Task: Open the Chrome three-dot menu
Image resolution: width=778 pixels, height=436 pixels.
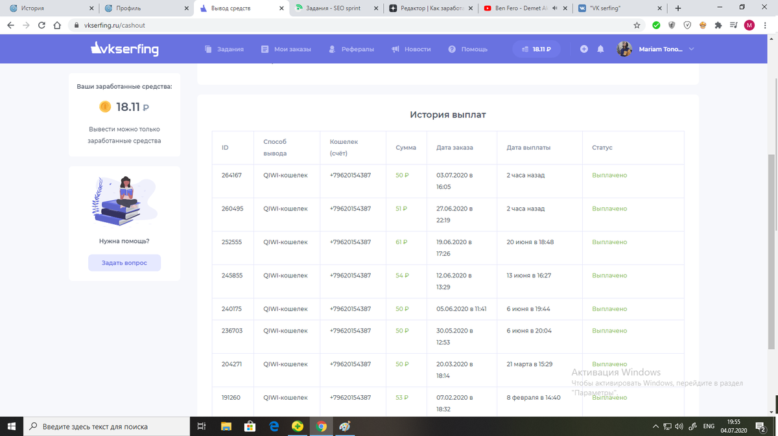Action: pos(766,25)
